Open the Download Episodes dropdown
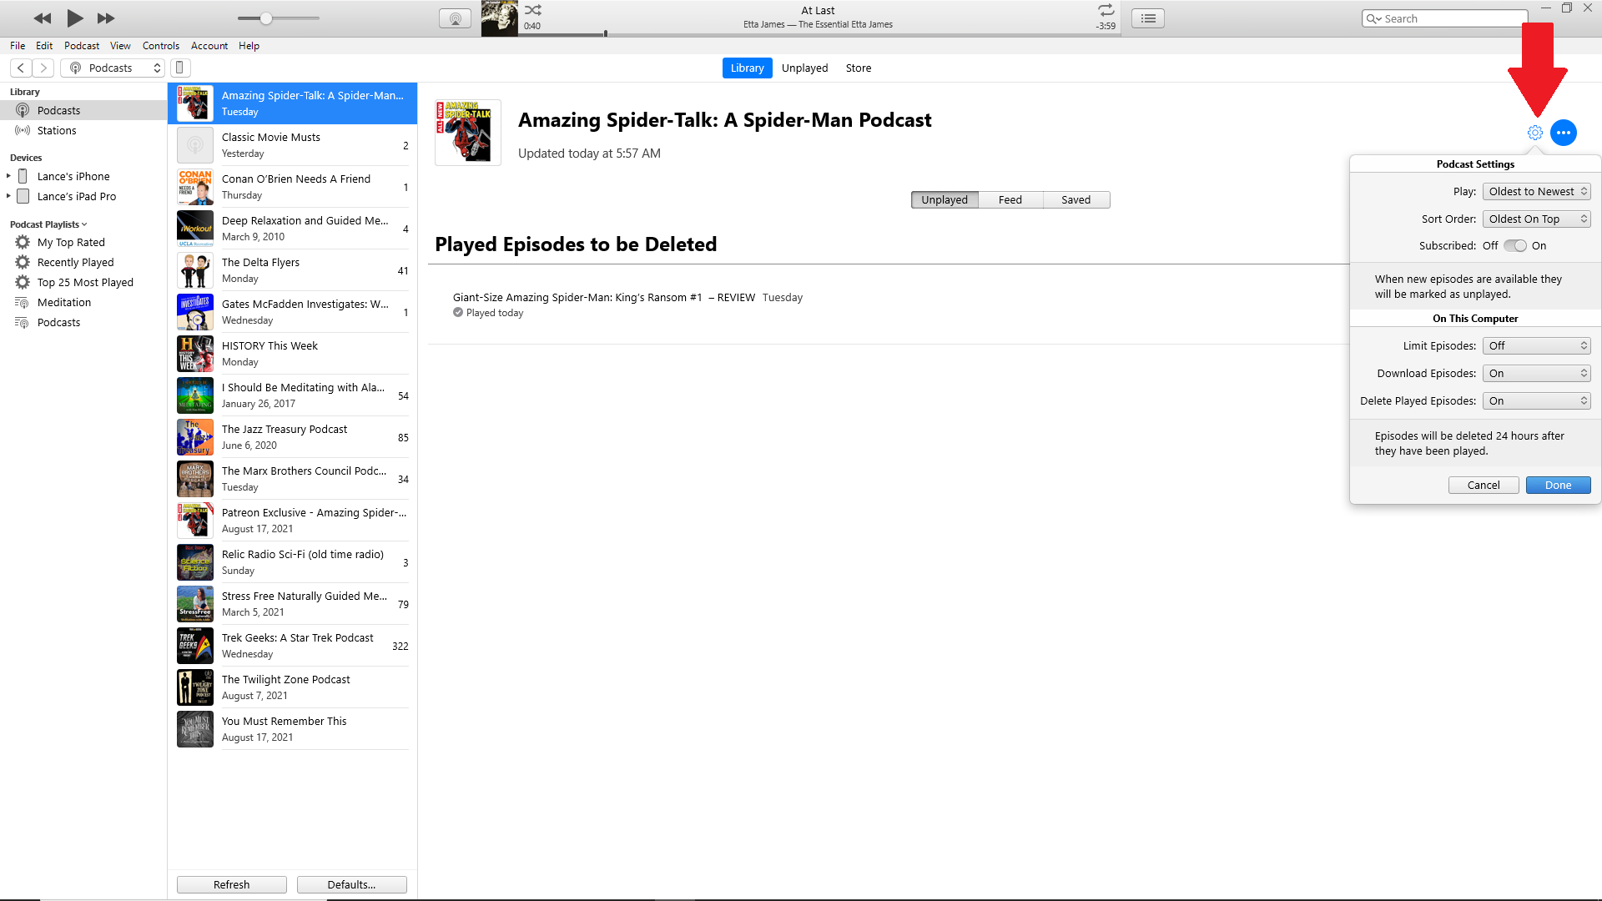This screenshot has height=901, width=1602. (x=1537, y=373)
